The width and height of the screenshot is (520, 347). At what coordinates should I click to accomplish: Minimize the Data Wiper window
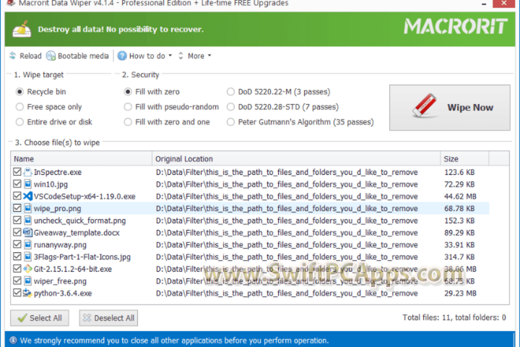pos(484,4)
